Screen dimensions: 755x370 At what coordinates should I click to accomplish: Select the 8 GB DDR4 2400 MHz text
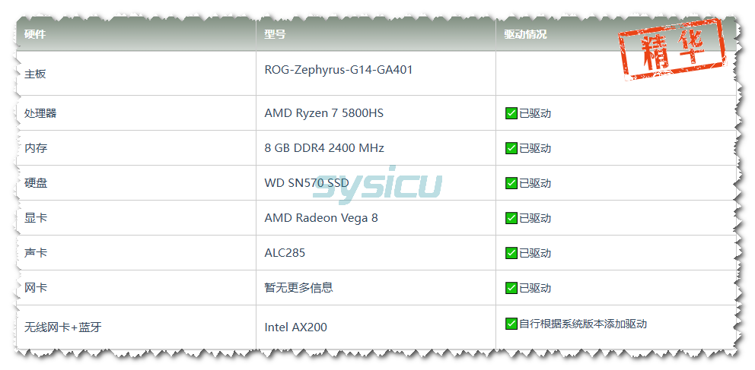click(x=324, y=148)
